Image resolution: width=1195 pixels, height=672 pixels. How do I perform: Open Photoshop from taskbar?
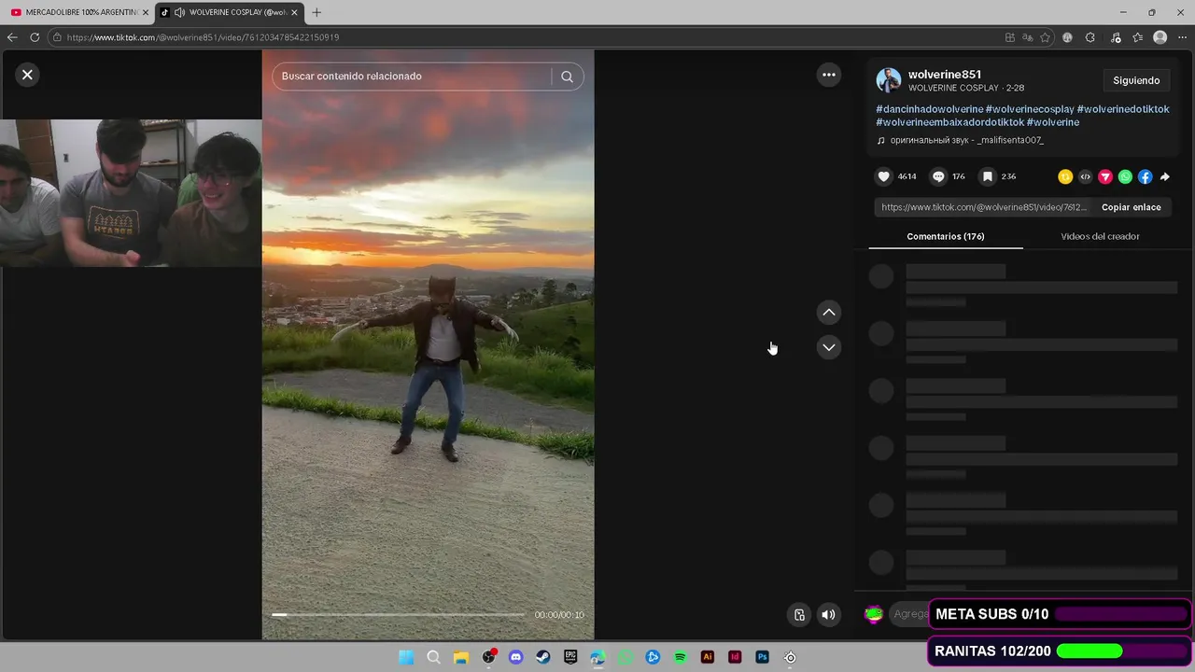763,657
